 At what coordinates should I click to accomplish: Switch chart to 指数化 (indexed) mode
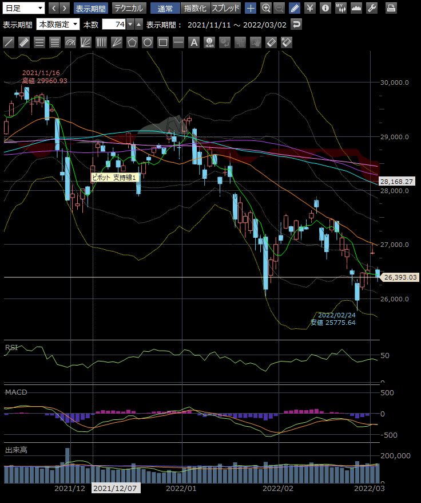pyautogui.click(x=195, y=8)
